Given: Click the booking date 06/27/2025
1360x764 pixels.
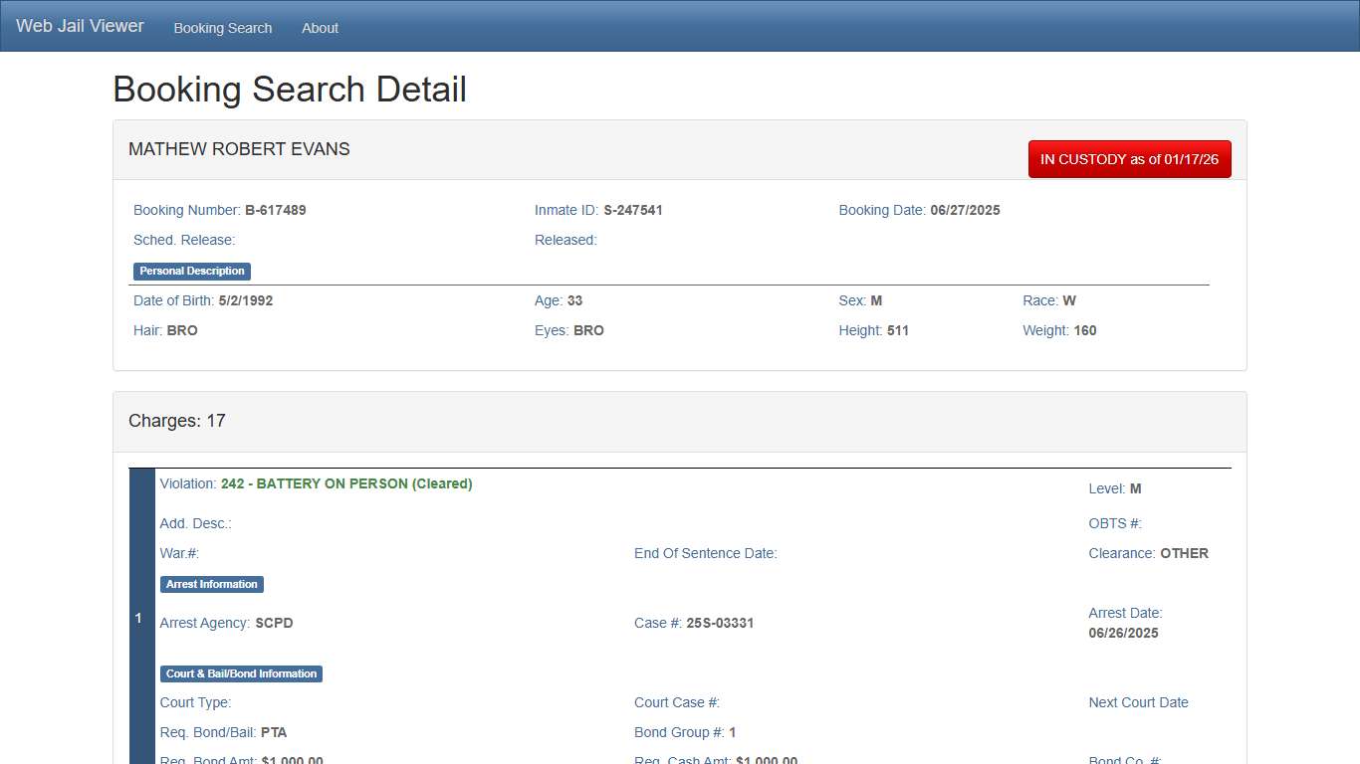Looking at the screenshot, I should click(x=965, y=210).
